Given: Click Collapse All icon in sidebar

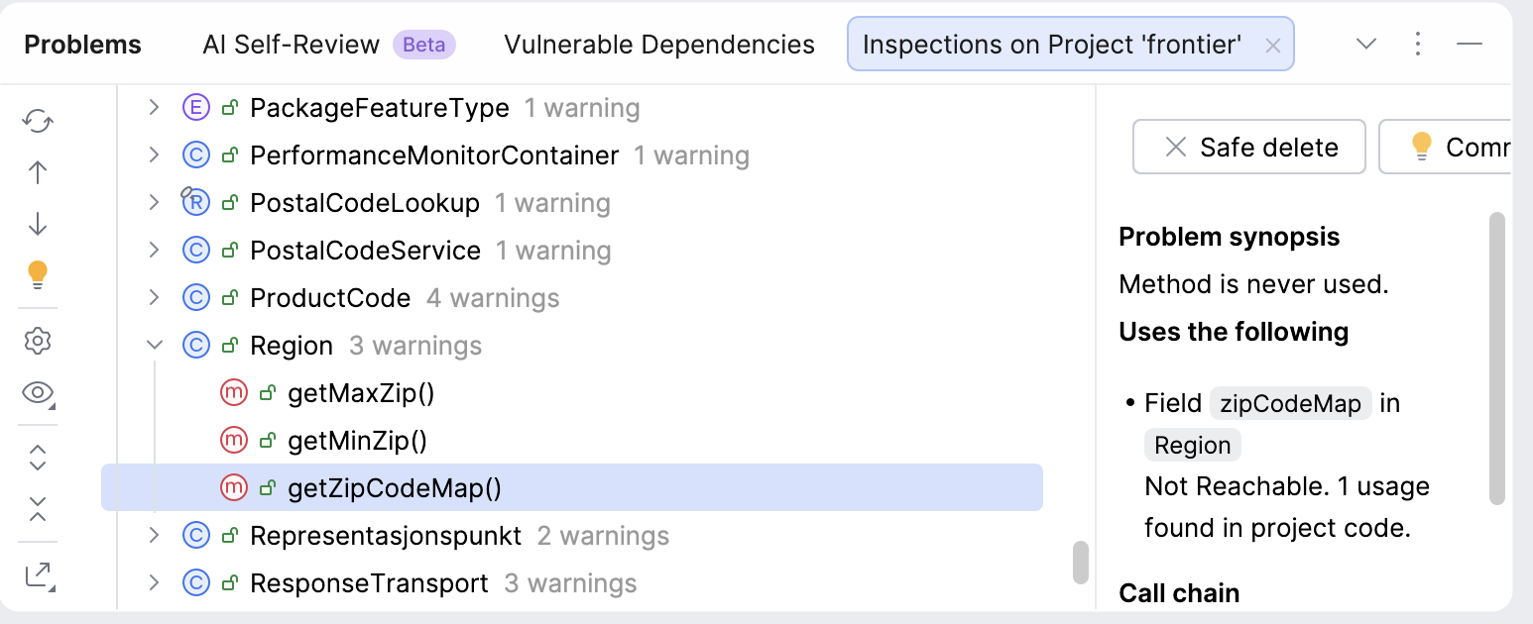Looking at the screenshot, I should point(38,509).
